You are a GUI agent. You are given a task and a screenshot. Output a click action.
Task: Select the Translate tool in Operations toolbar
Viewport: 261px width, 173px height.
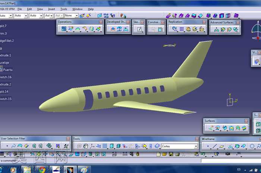(x=91, y=29)
